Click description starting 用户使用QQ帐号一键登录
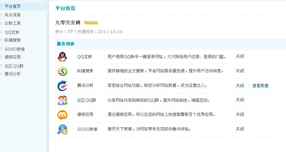286x152 pixels. (167, 56)
